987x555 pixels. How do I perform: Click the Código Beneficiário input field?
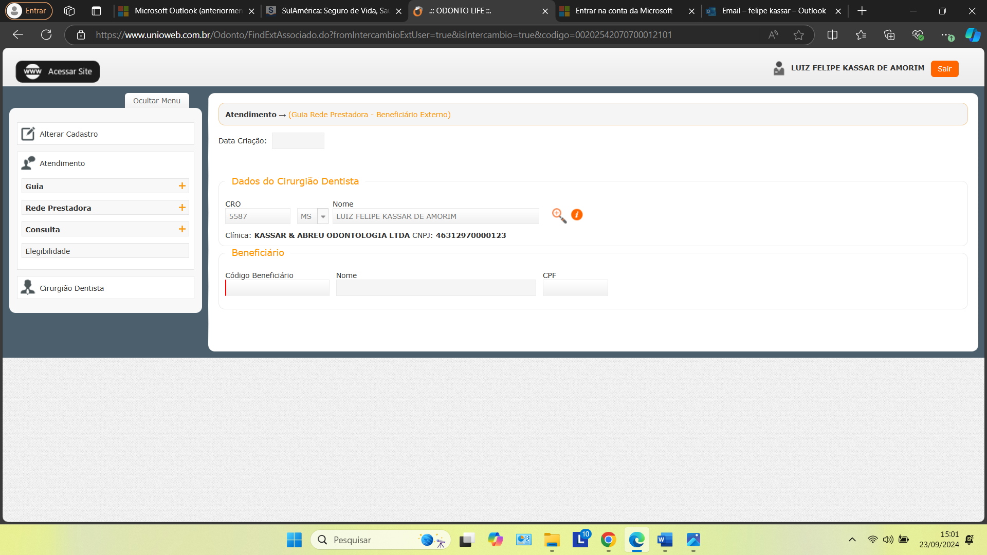coord(278,288)
